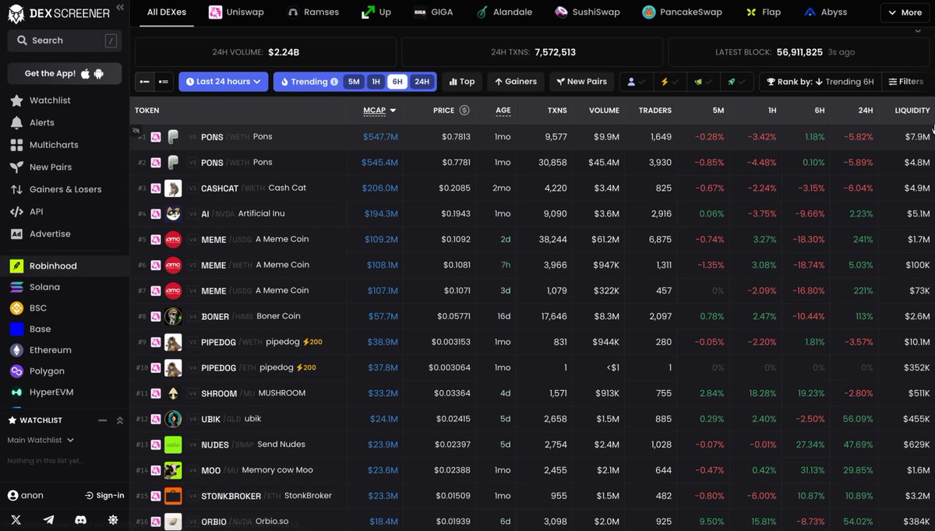Click the Get the App button
This screenshot has height=531, width=935.
click(x=65, y=73)
